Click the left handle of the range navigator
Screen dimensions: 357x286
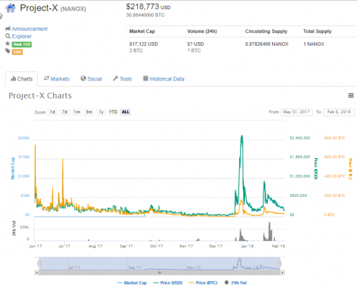(x=39, y=263)
